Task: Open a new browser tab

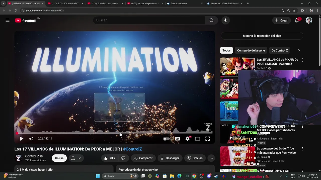Action: point(248,3)
